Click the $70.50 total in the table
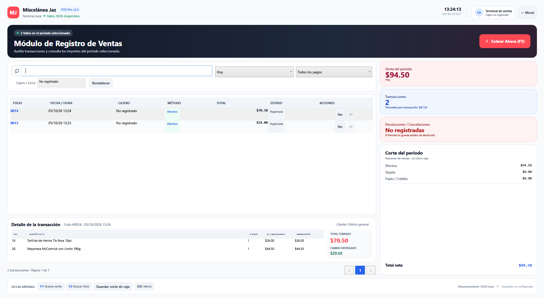Image resolution: width=544 pixels, height=298 pixels. coord(262,110)
